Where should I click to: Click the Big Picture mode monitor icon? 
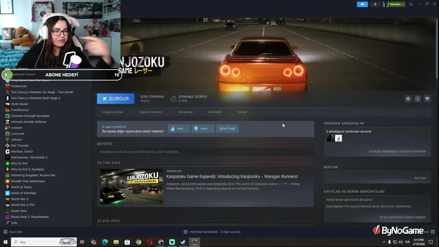(x=411, y=4)
